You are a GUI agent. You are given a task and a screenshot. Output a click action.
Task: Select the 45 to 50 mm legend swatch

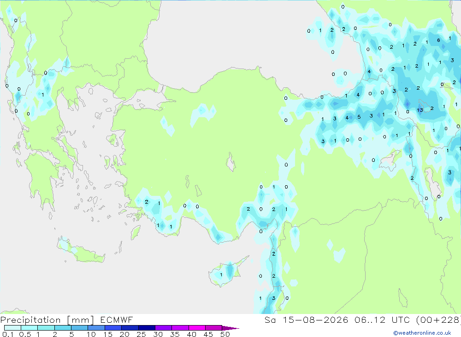coord(213,328)
